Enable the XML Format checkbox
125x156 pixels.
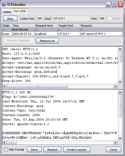[6, 149]
